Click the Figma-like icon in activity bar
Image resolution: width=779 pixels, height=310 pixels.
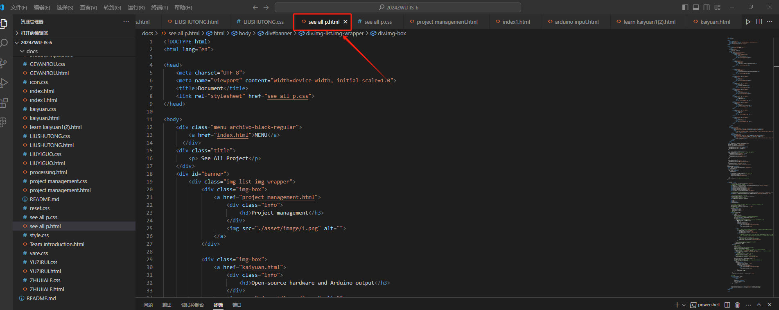coord(4,122)
